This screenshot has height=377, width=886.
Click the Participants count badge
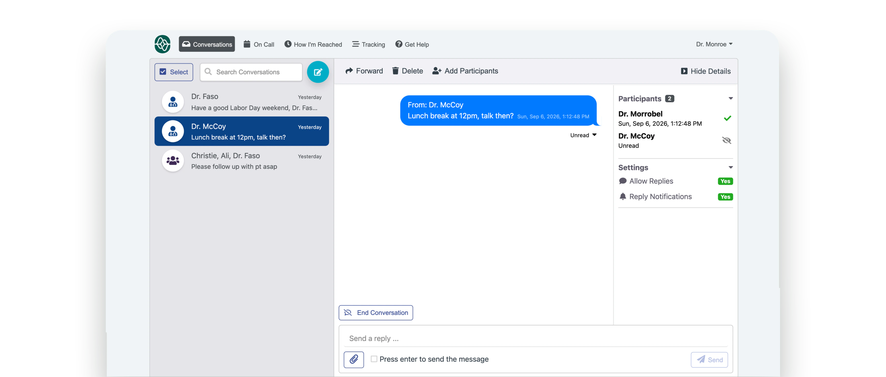tap(669, 99)
